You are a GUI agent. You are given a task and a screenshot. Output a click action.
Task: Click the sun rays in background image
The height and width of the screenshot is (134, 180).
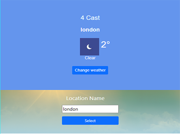tap(50, 95)
